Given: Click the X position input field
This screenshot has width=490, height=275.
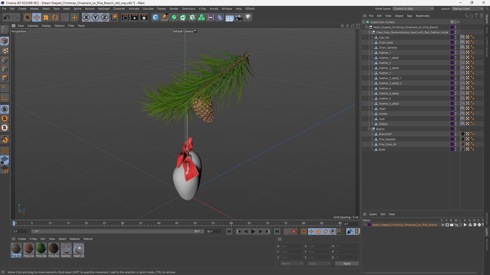Looking at the screenshot, I should coord(292,246).
